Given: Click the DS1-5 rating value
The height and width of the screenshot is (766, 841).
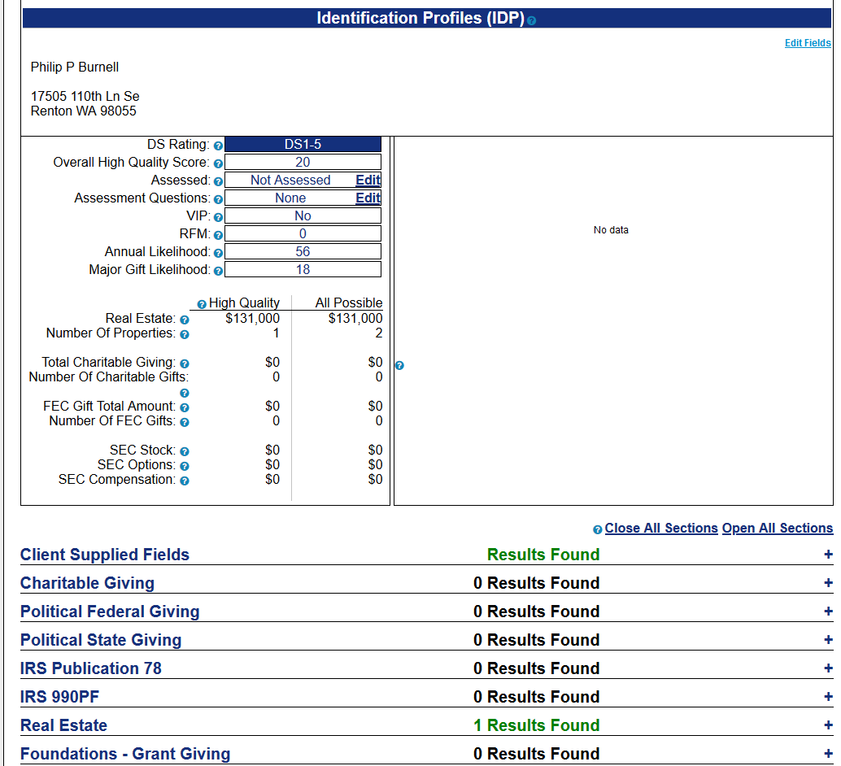Looking at the screenshot, I should [303, 144].
